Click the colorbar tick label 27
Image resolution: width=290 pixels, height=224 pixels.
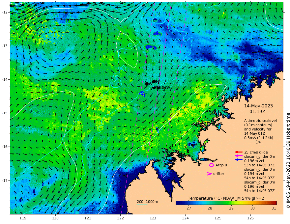tap(188, 208)
